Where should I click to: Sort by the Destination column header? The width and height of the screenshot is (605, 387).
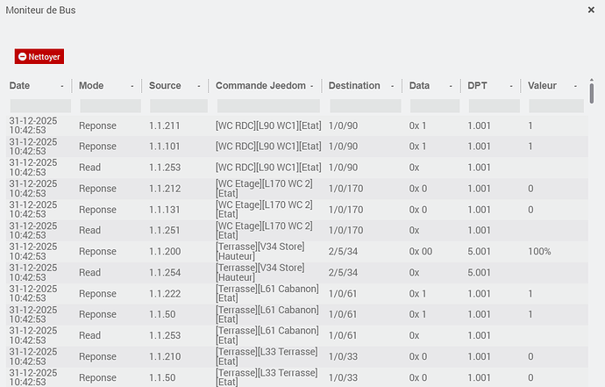click(x=354, y=85)
